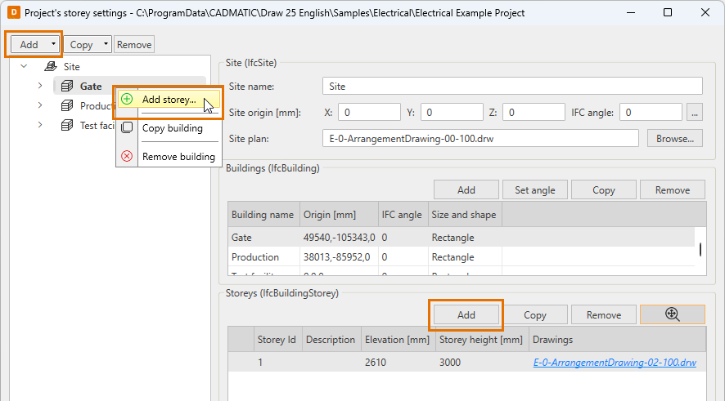Choose Remove building from context menu
The height and width of the screenshot is (401, 725).
(x=178, y=156)
